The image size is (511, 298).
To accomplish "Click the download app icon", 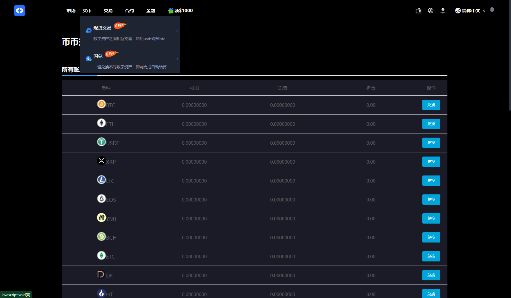I will 443,11.
